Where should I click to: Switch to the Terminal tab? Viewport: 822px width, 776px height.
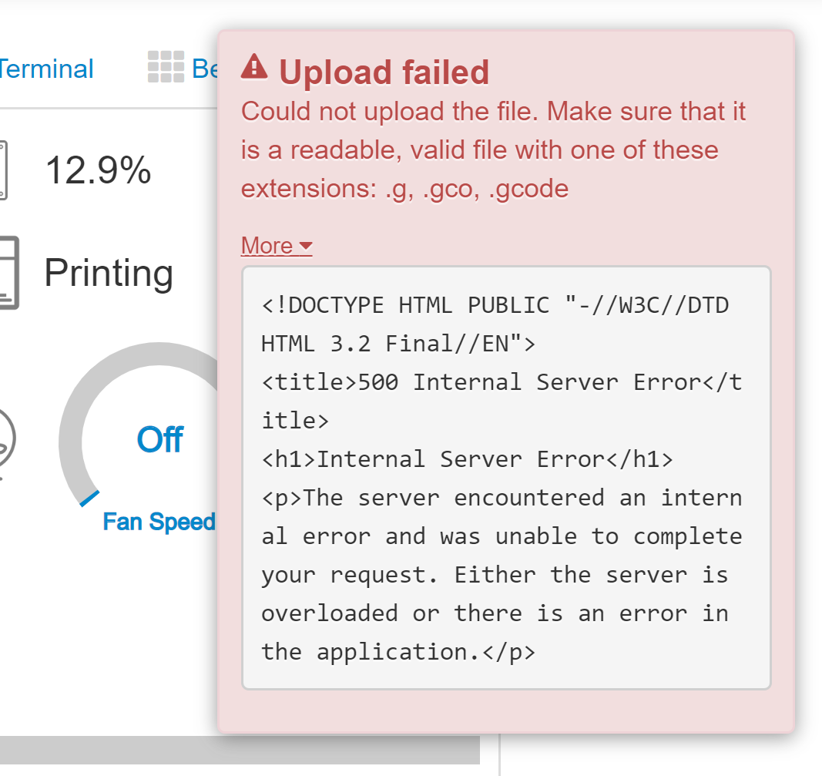[46, 69]
